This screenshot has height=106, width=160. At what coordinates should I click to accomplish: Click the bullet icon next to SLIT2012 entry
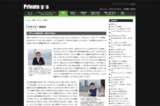(109, 89)
